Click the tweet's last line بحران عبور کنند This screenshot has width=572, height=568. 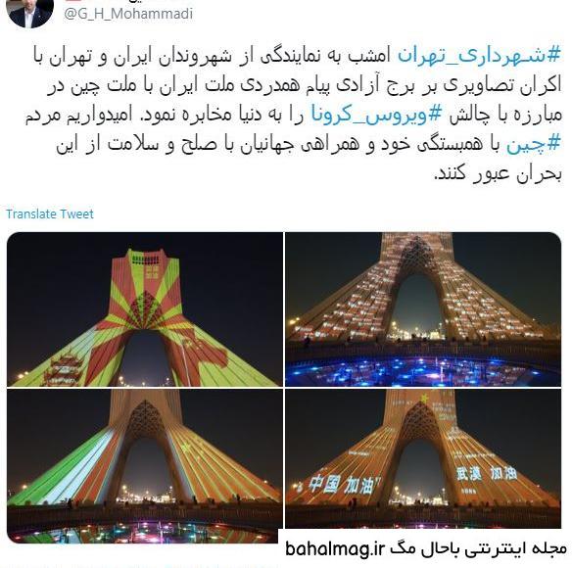[498, 174]
